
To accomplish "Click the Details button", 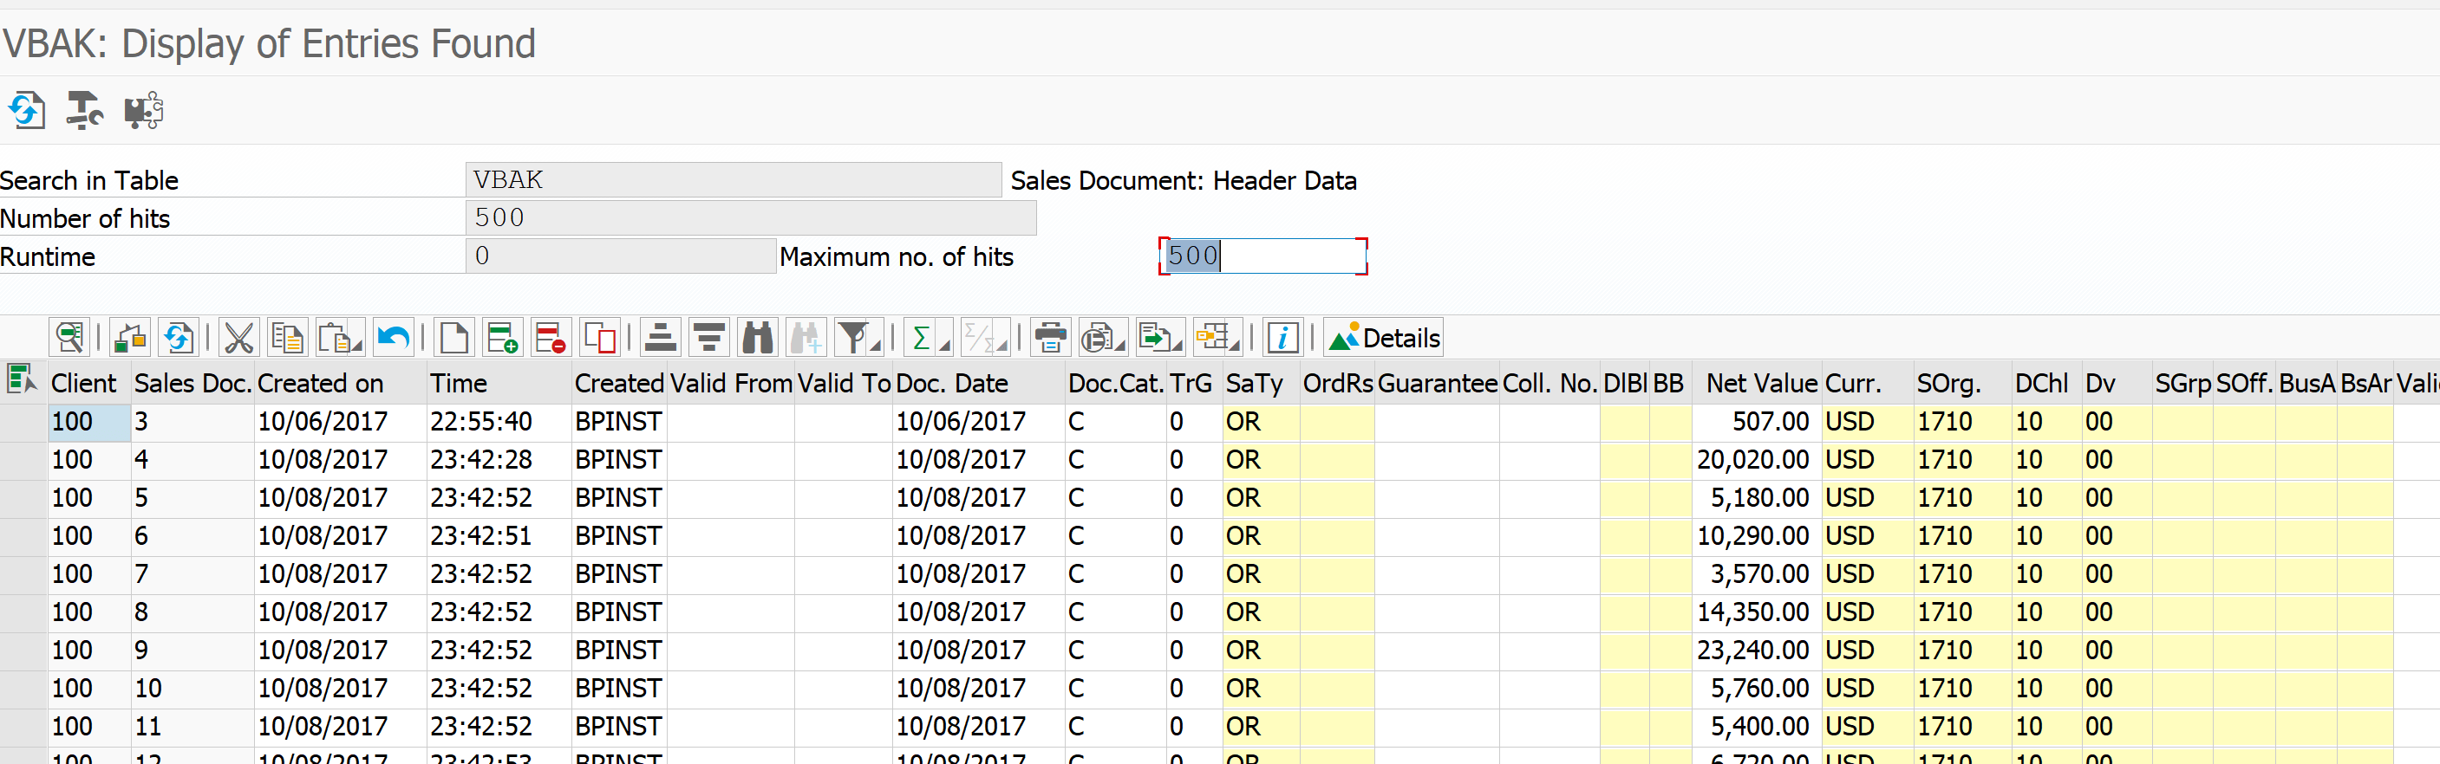I will (1384, 338).
